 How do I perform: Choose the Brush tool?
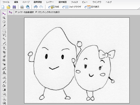point(4,82)
